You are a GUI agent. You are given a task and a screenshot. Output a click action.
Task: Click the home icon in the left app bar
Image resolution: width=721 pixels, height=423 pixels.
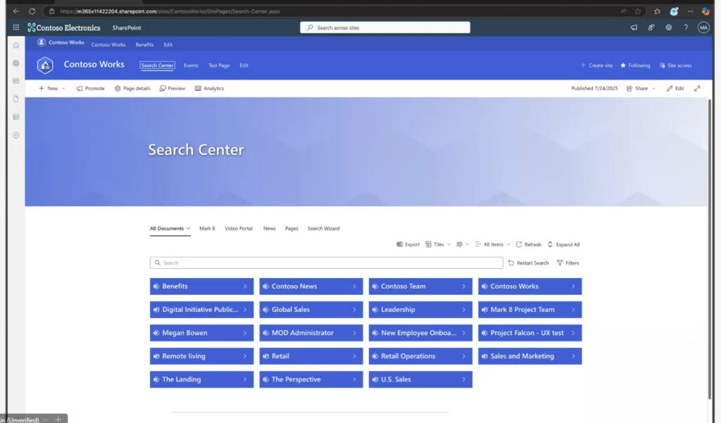pyautogui.click(x=16, y=45)
